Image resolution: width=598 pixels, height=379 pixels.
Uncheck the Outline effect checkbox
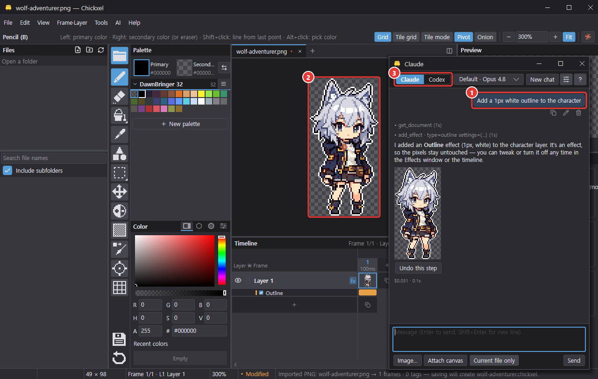pyautogui.click(x=261, y=293)
